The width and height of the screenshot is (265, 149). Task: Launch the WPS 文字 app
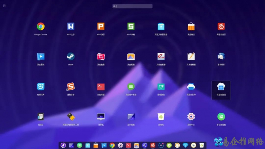(71, 27)
